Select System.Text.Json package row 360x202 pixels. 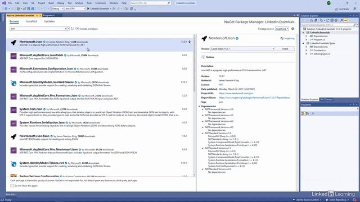coord(100,112)
